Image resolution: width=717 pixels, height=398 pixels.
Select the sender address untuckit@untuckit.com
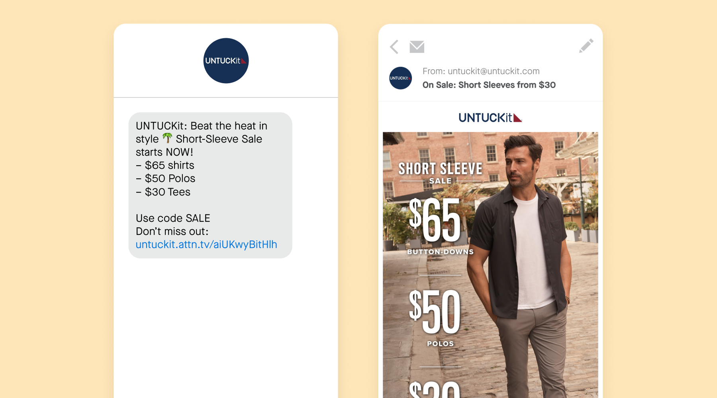point(494,71)
